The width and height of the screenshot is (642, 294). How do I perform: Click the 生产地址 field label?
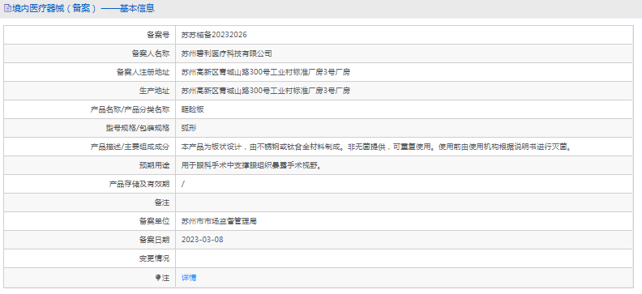pyautogui.click(x=154, y=91)
